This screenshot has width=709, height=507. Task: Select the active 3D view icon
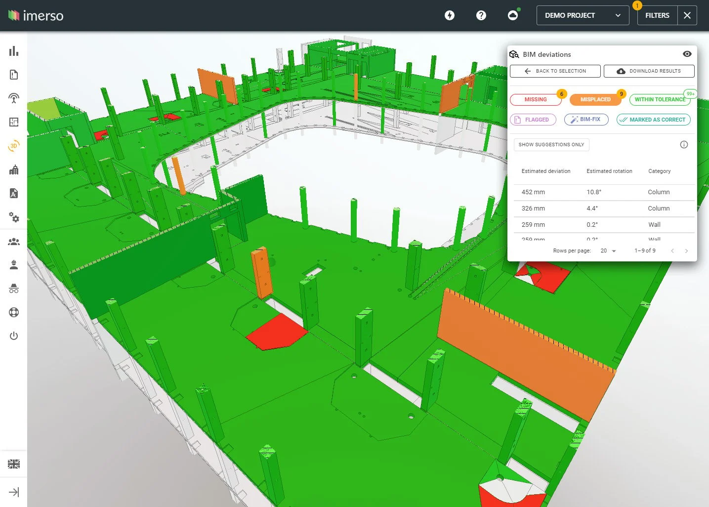point(13,146)
